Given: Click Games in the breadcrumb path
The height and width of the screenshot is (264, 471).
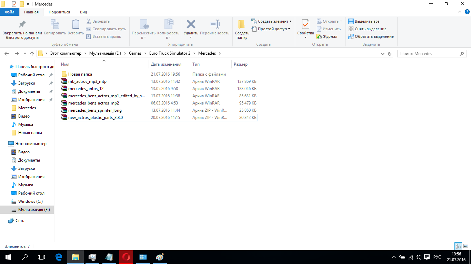Looking at the screenshot, I should (135, 53).
